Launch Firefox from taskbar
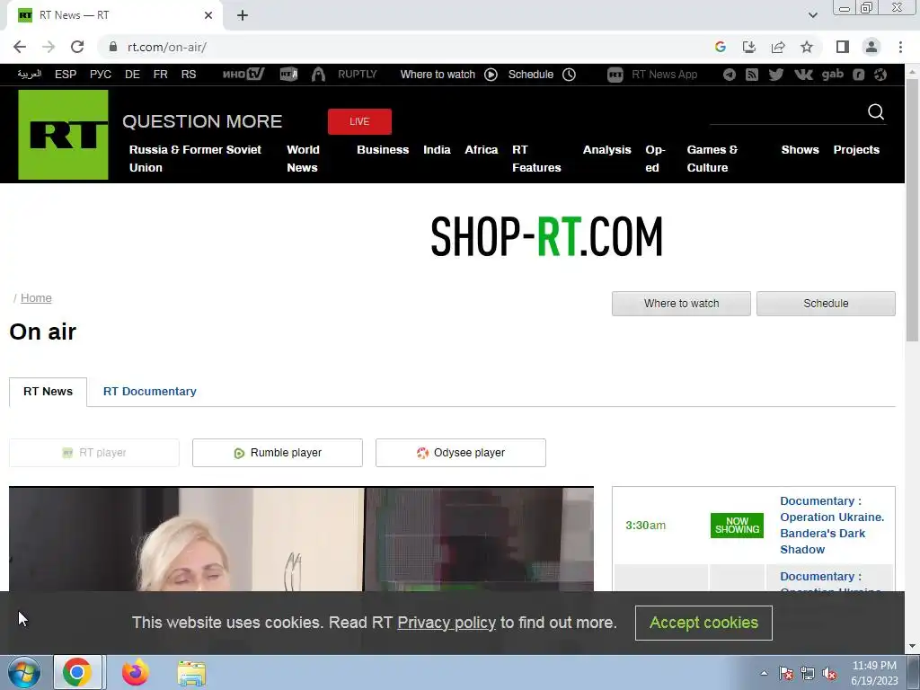920x690 pixels. click(x=135, y=672)
